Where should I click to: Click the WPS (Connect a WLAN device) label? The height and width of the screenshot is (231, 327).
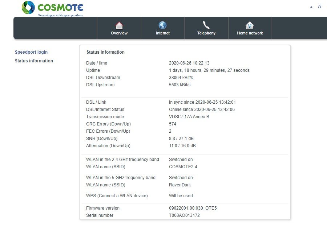(117, 196)
